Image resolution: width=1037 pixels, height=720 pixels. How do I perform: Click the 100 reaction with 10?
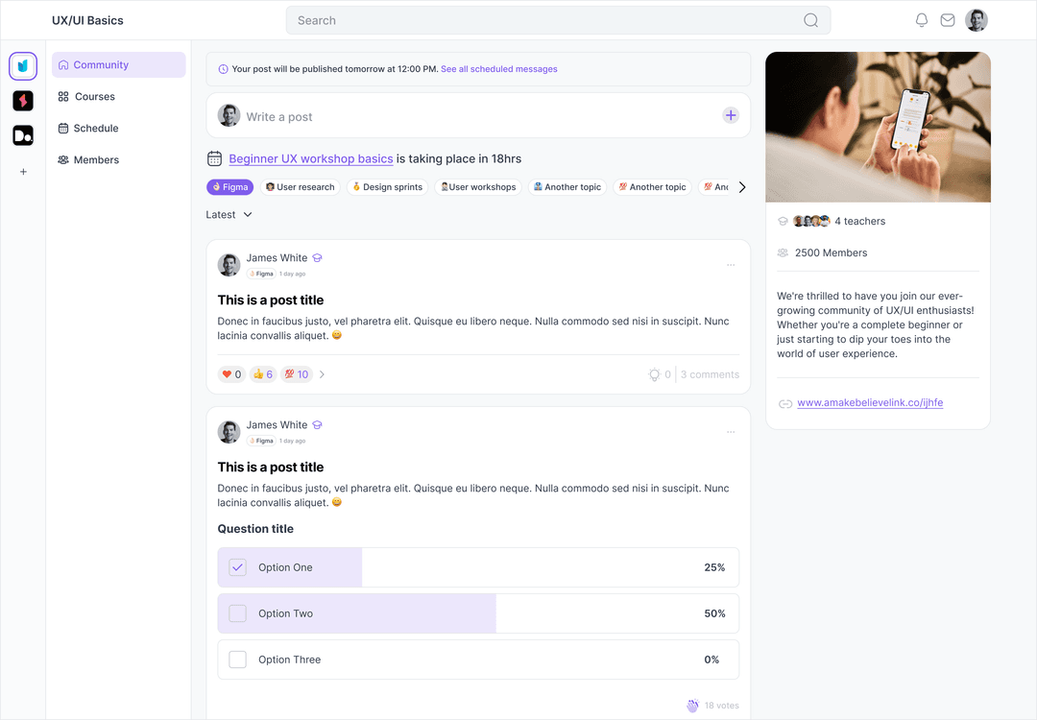pos(297,374)
